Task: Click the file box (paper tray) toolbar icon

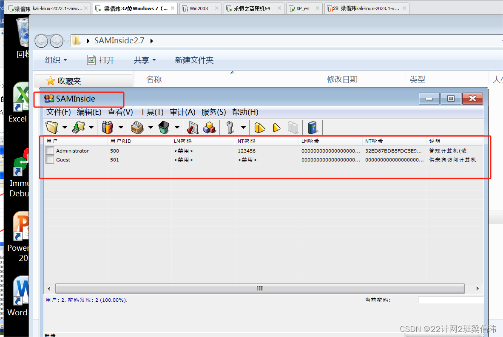Action: pos(137,127)
